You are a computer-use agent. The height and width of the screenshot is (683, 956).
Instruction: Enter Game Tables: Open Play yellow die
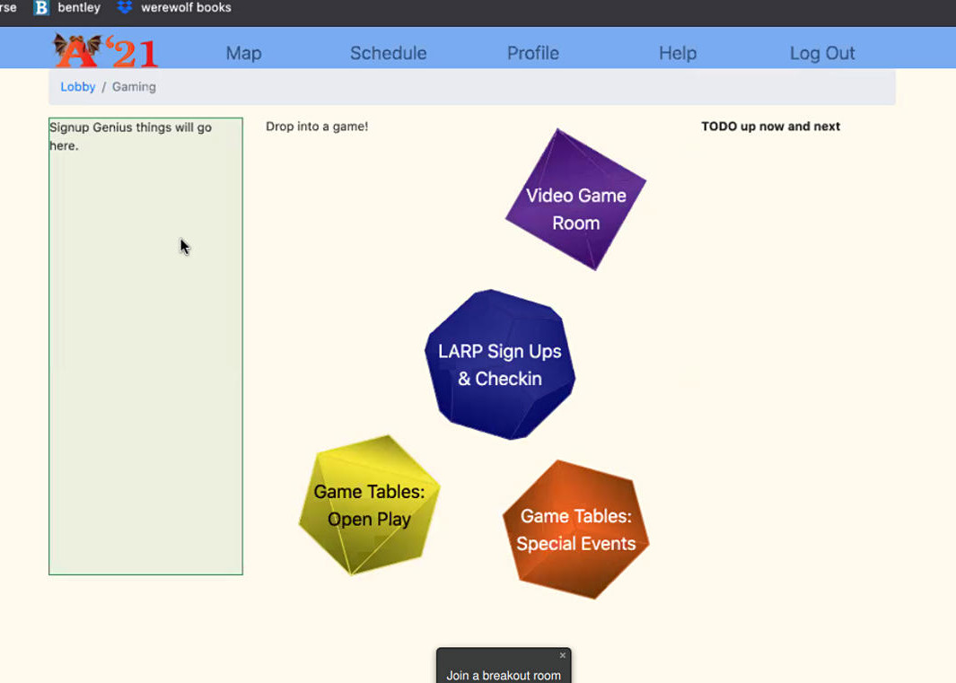(369, 505)
